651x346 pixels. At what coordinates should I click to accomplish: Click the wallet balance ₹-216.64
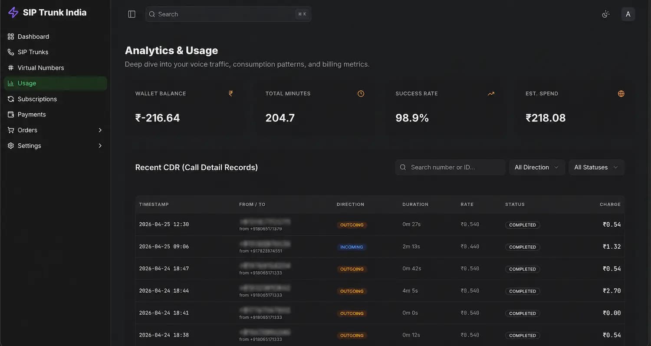[x=158, y=118]
